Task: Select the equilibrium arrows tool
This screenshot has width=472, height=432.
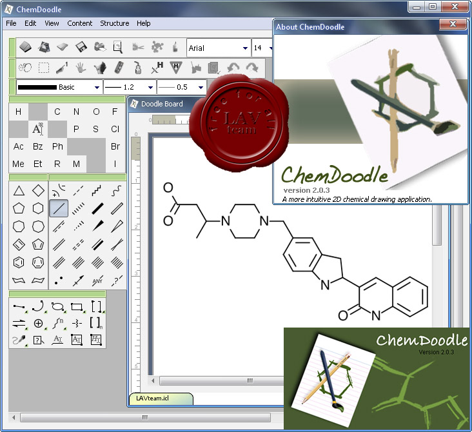Action: (19, 324)
